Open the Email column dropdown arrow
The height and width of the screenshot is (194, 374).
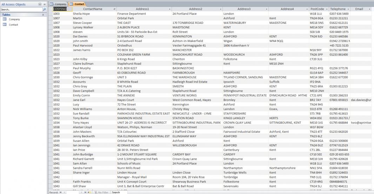tap(370, 9)
